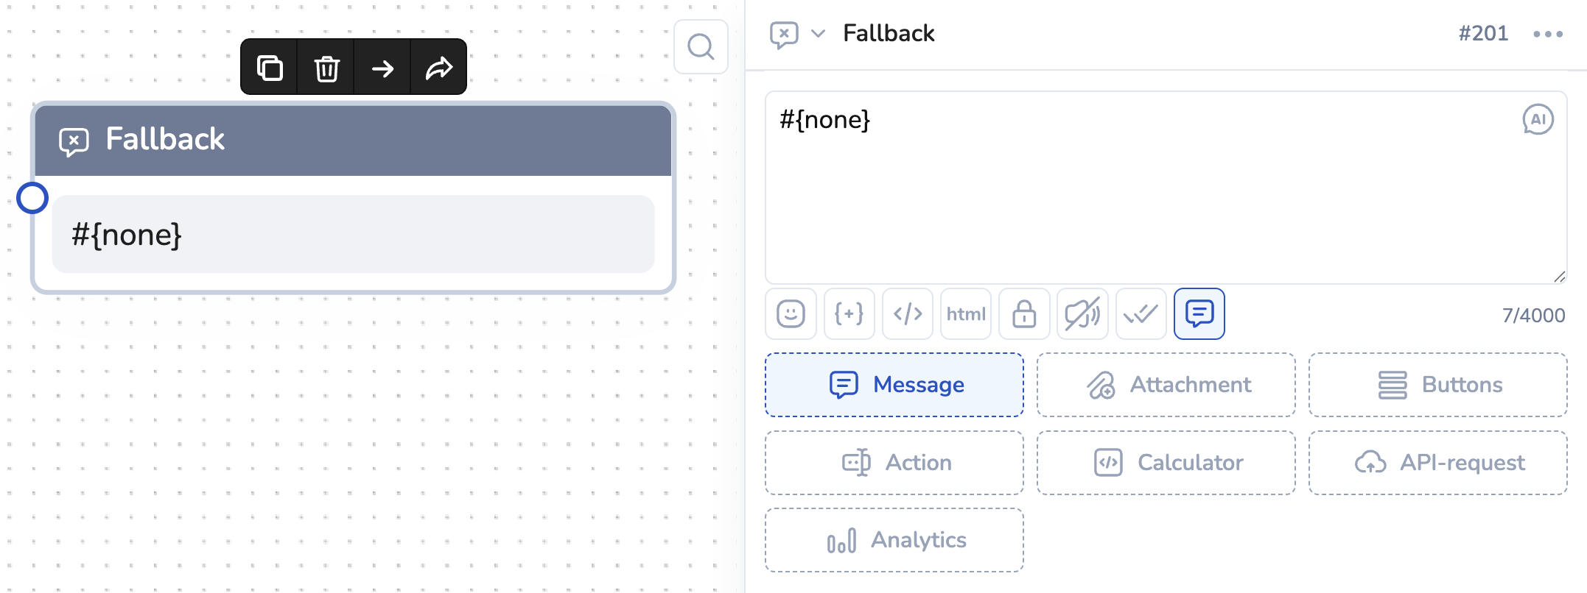Add an Attachment component
This screenshot has height=593, width=1587.
pyautogui.click(x=1166, y=385)
